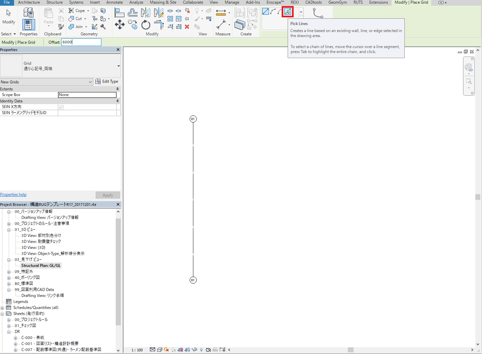The image size is (482, 354).
Task: Collapse the 01_3Dビュー tree node
Action: [x=9, y=230]
